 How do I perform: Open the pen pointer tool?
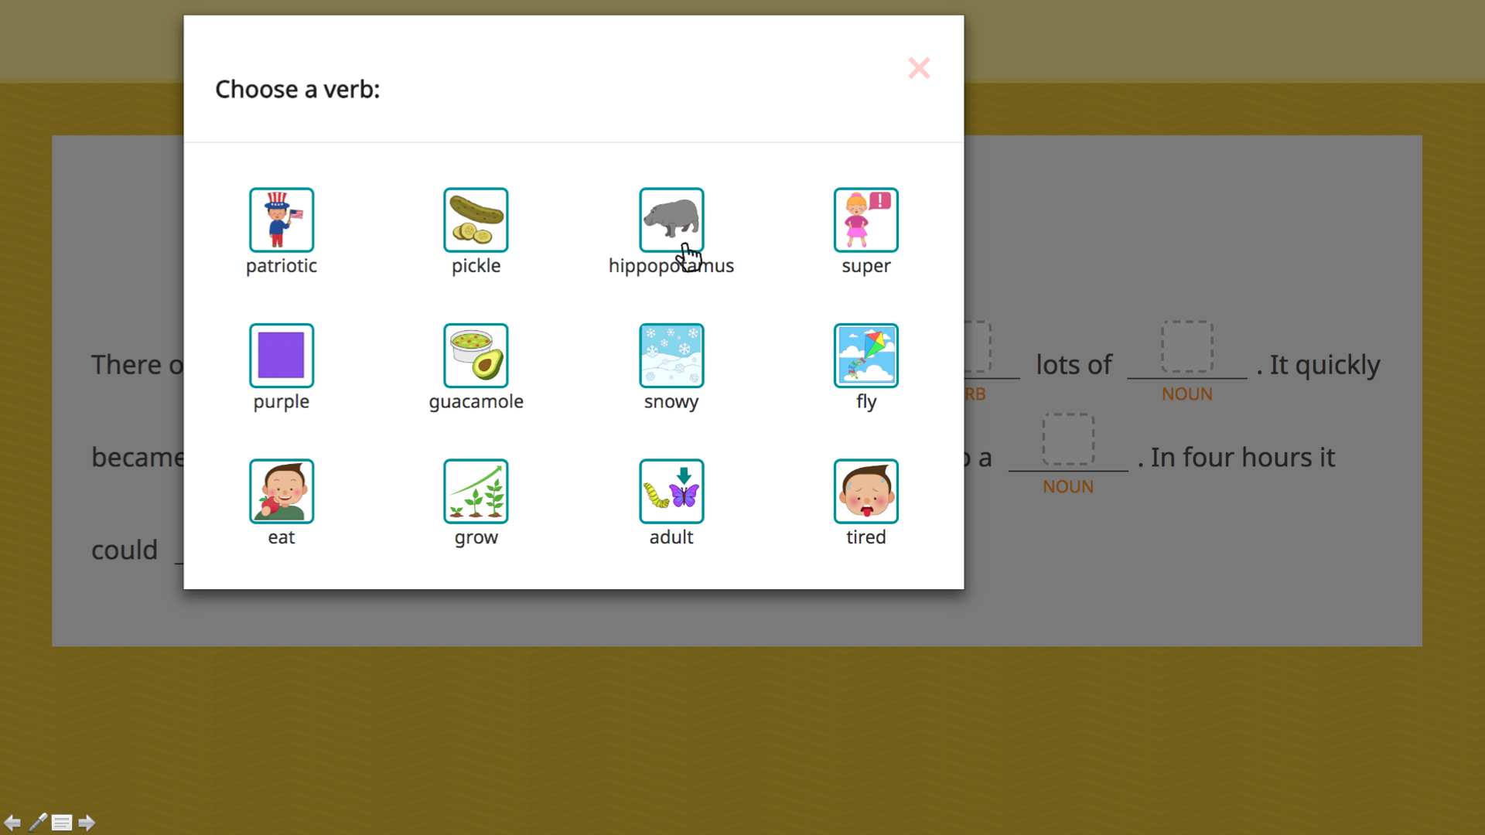coord(37,823)
